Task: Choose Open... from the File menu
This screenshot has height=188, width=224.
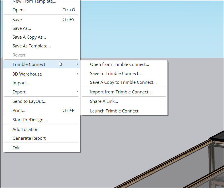Action: tap(20, 10)
